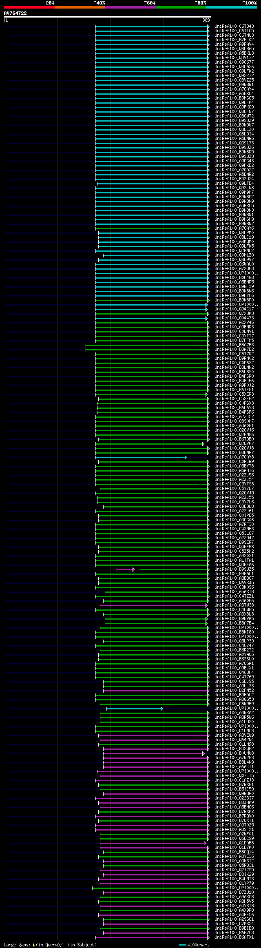Select the UniRef100_C5XER3 label
261x948 pixels.
tap(234, 394)
